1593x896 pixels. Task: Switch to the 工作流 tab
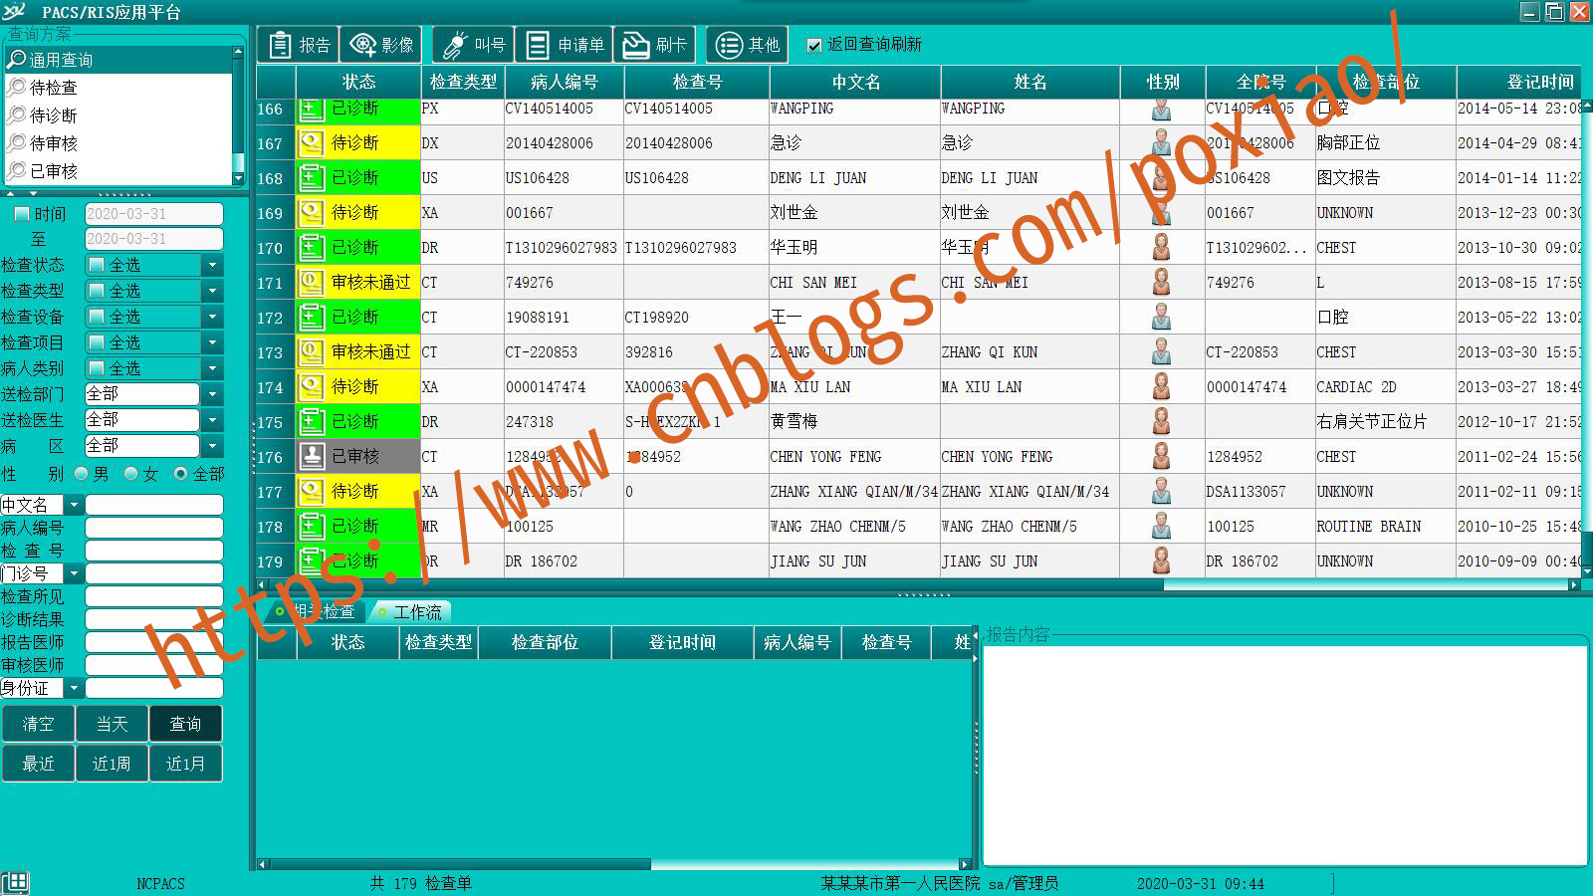[411, 611]
